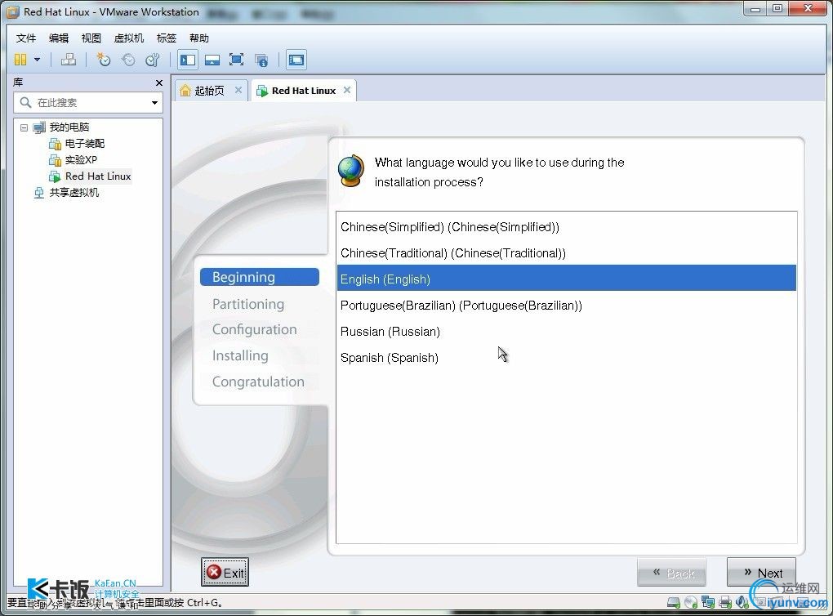Viewport: 833px width, 616px height.
Task: Collapse the 我的电脑 tree node
Action: tap(24, 127)
